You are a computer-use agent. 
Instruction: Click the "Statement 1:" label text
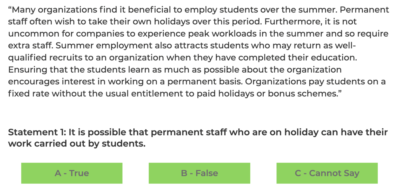click(37, 132)
